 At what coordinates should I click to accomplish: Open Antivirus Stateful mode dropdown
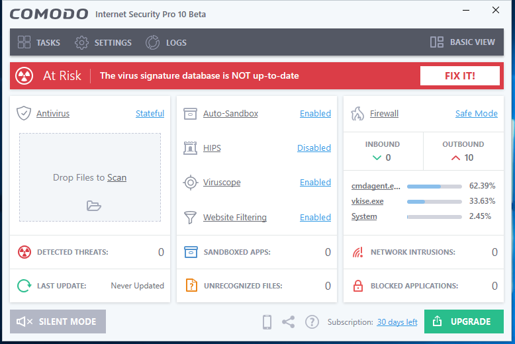(150, 114)
